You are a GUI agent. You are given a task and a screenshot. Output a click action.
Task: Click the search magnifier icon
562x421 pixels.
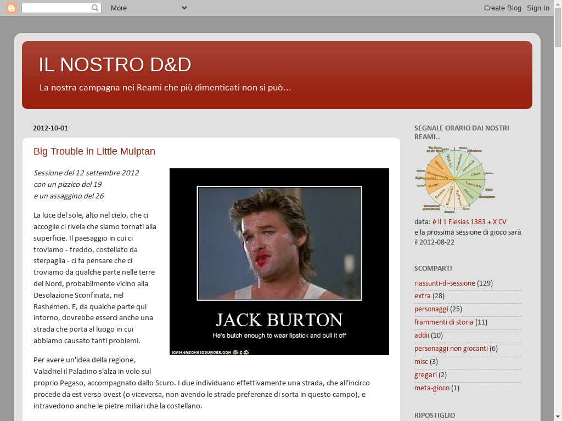point(95,8)
